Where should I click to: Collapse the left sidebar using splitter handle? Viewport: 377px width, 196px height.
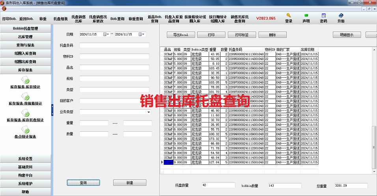pyautogui.click(x=52, y=110)
